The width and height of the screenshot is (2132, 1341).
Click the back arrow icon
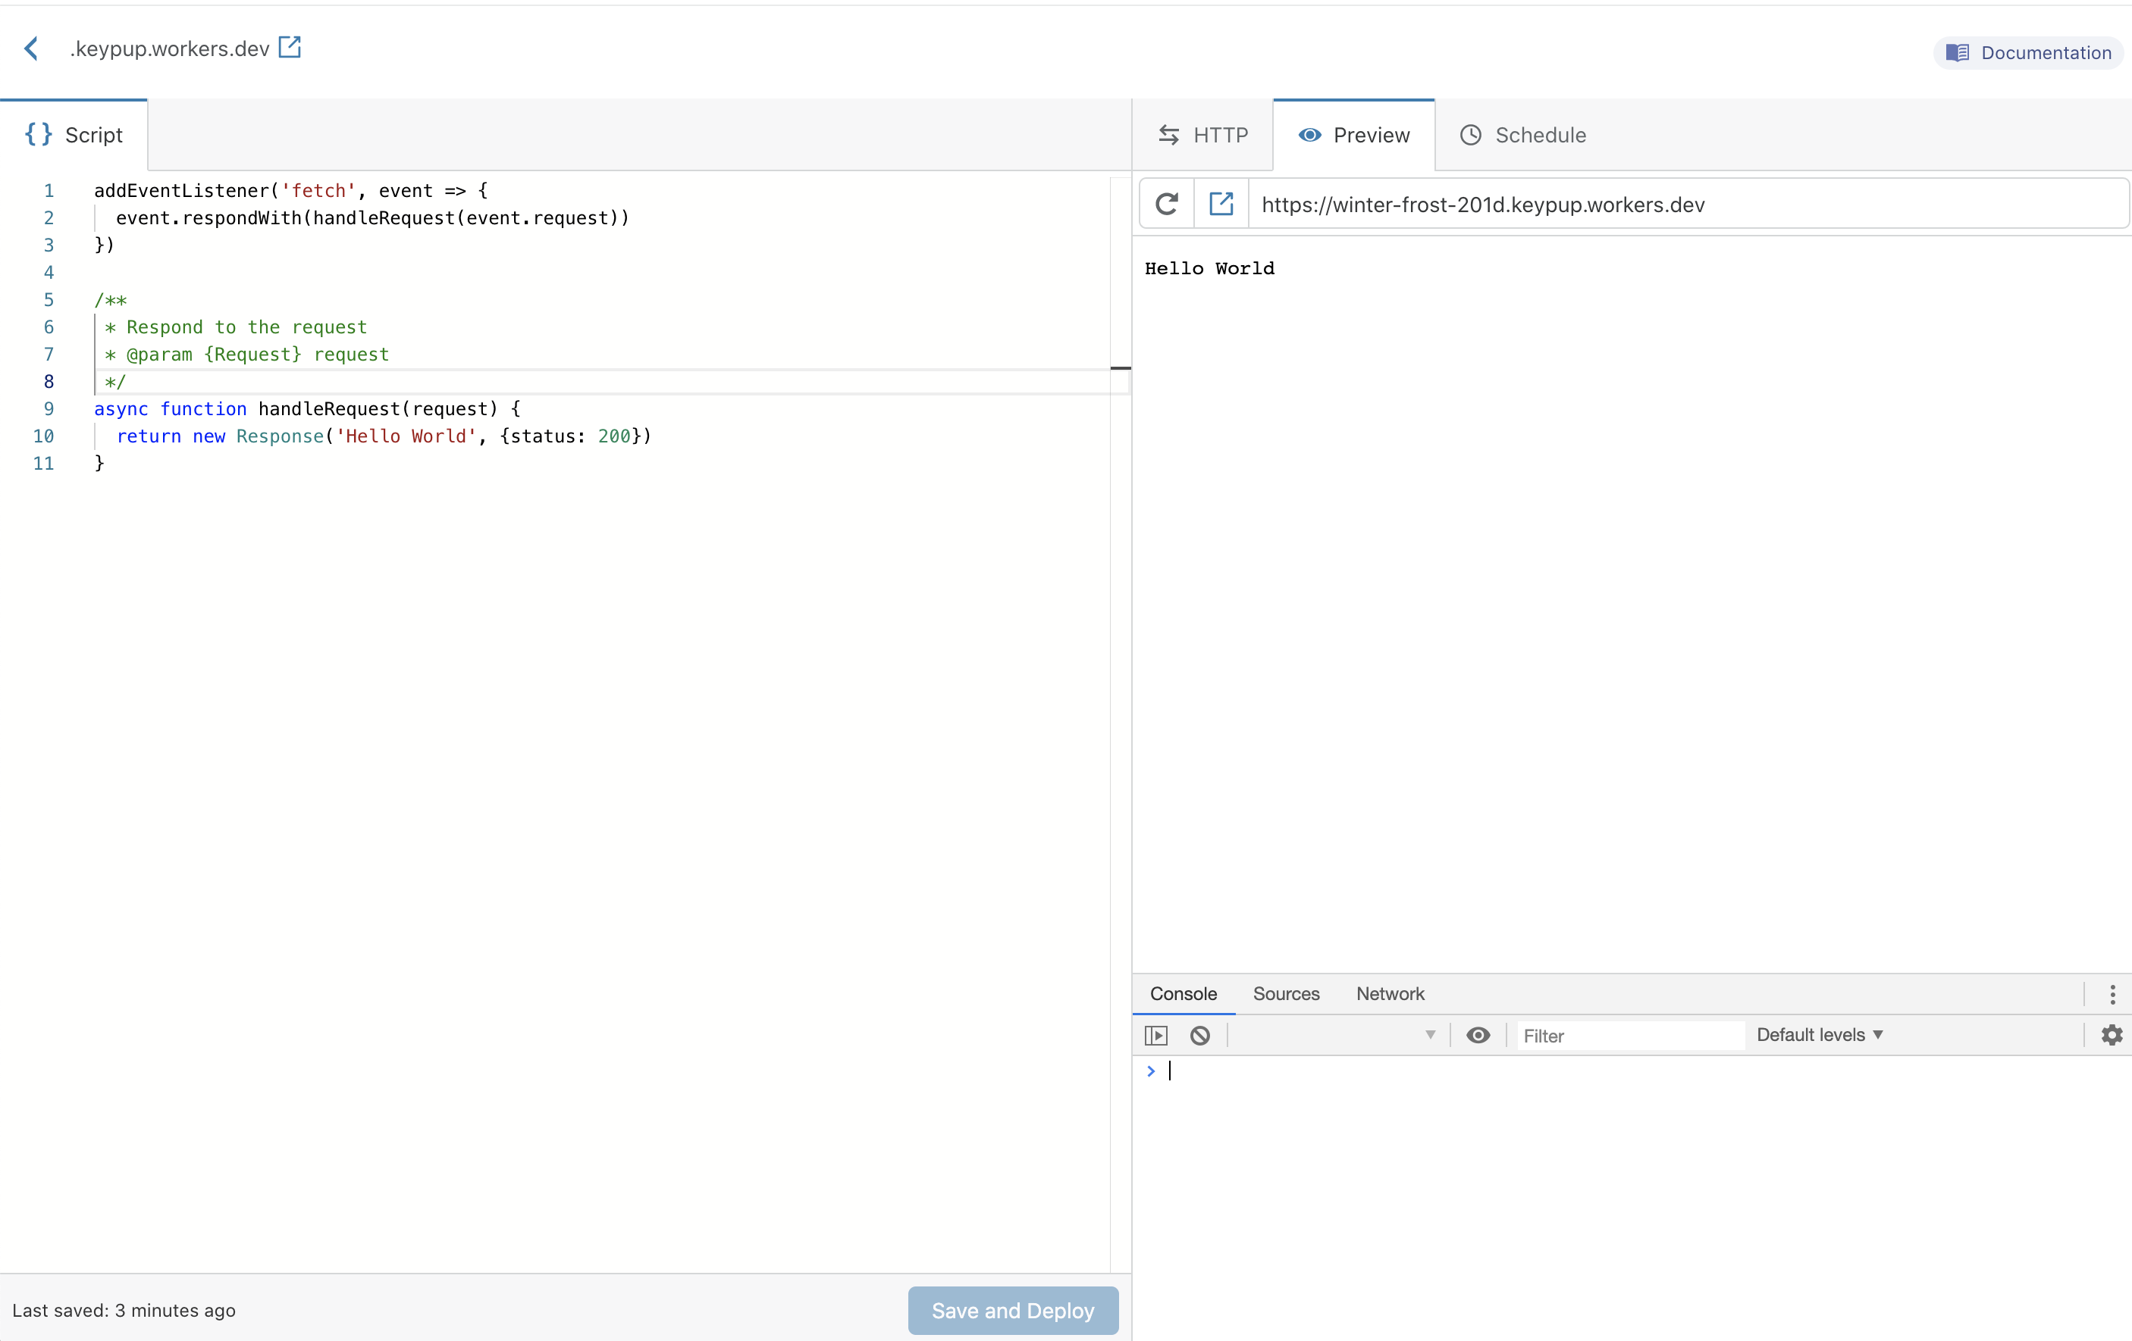[x=31, y=48]
